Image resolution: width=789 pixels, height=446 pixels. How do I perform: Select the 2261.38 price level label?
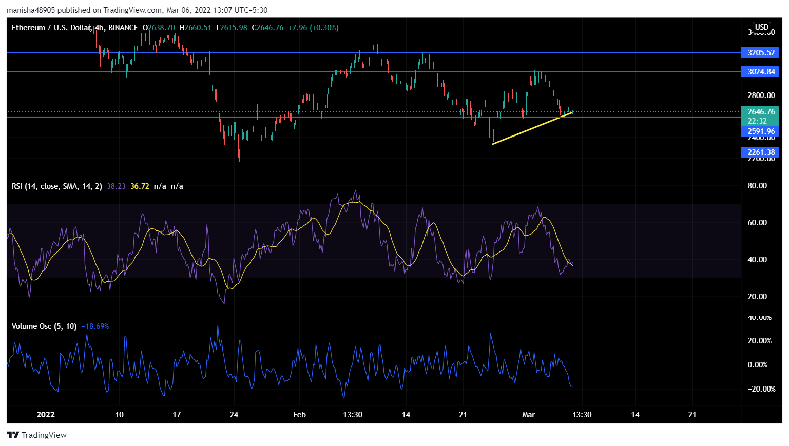(760, 152)
